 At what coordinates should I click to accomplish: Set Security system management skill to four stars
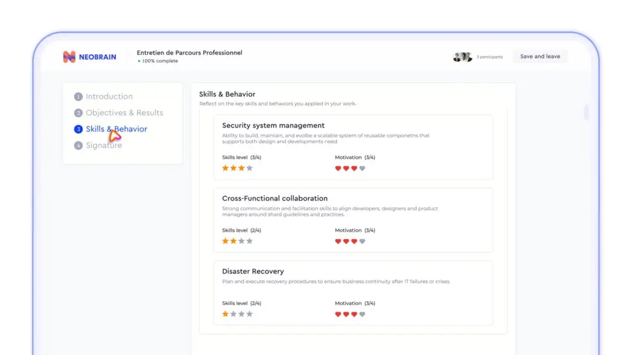point(249,168)
